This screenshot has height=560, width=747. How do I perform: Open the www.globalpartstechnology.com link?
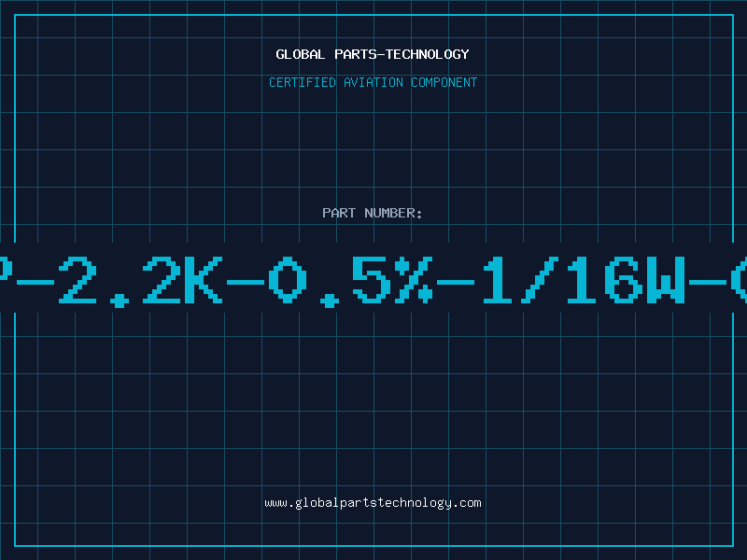pyautogui.click(x=373, y=503)
